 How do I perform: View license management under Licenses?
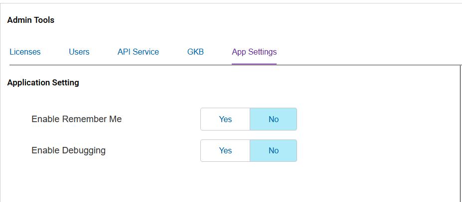tap(25, 52)
